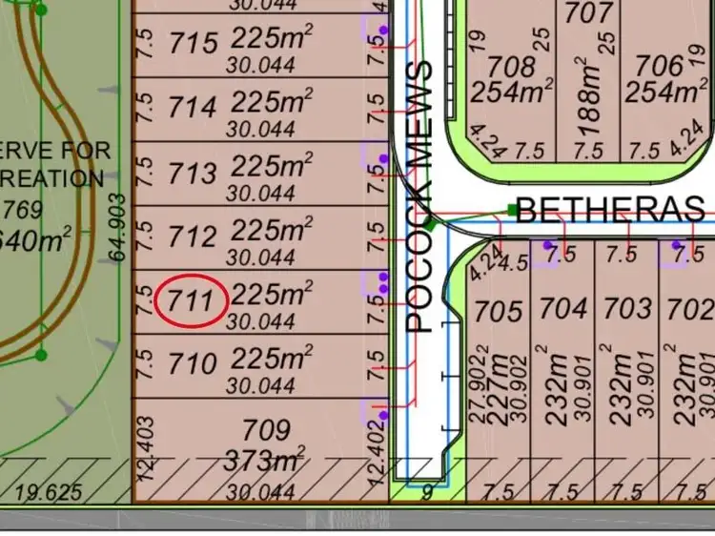Click the 227m² area of lot 705
Image resolution: width=715 pixels, height=536 pixels.
point(497,386)
